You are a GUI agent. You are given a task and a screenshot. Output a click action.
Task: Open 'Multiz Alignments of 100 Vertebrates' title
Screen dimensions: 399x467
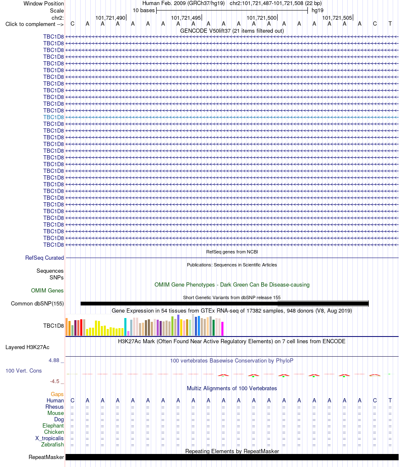[x=232, y=389]
